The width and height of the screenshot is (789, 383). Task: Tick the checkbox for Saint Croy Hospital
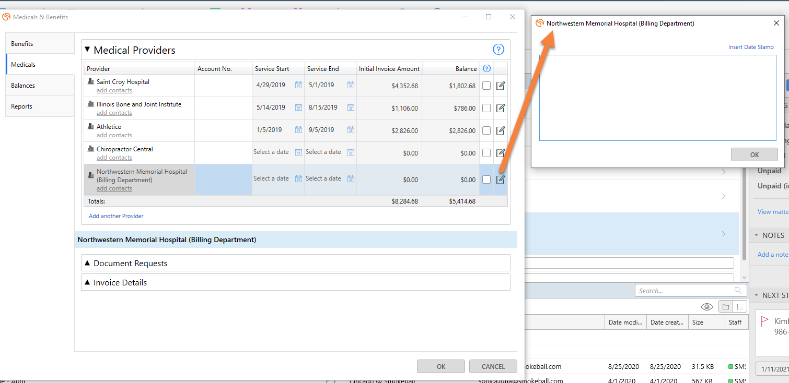click(486, 86)
